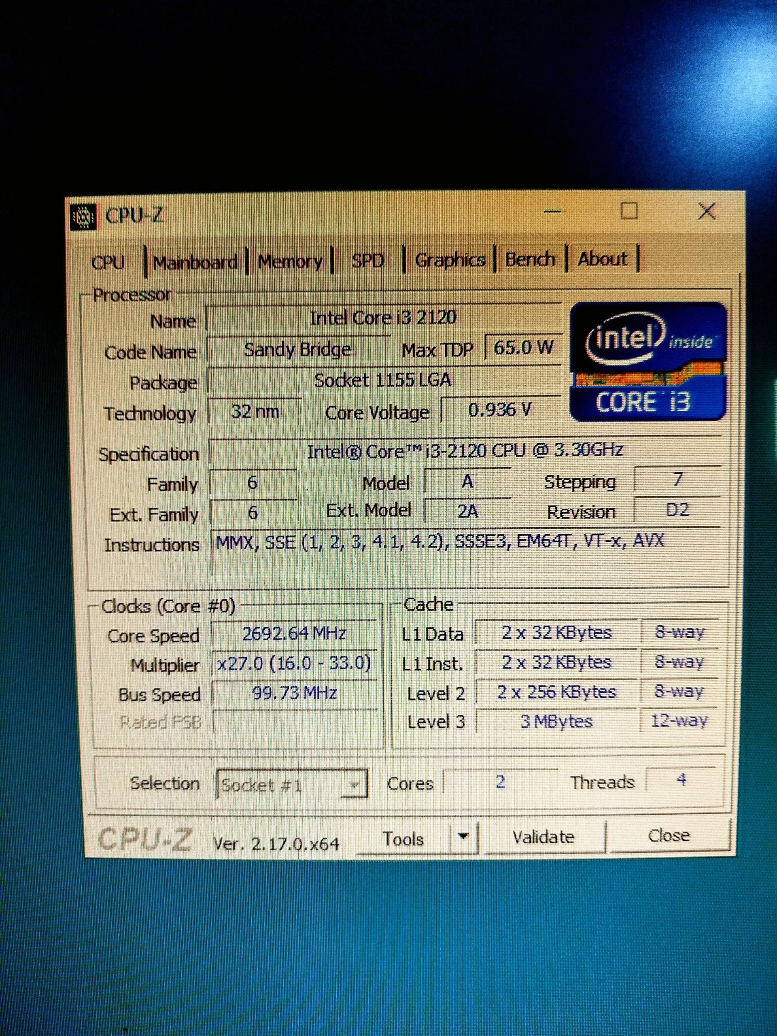777x1036 pixels.
Task: Switch to the Mainboard tab
Action: [x=195, y=262]
